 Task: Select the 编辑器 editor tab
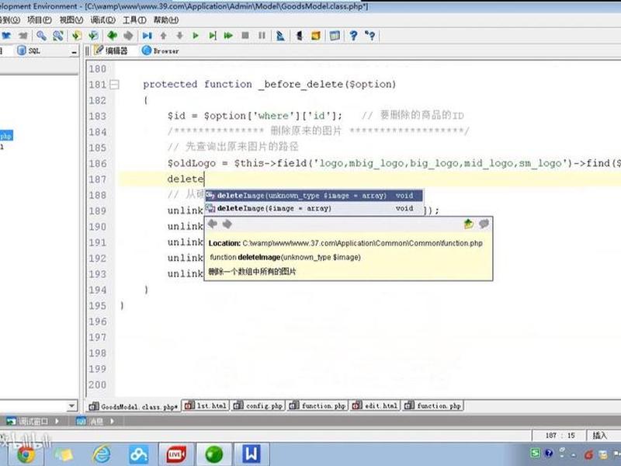click(111, 50)
